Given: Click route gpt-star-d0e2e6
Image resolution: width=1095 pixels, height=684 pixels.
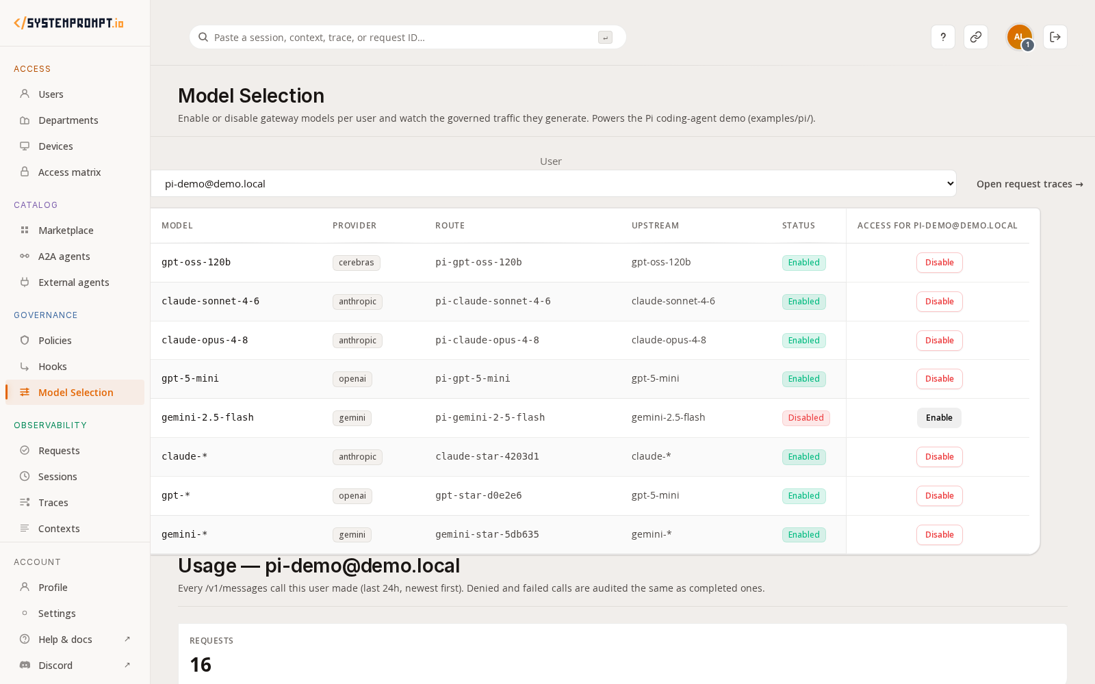Looking at the screenshot, I should click(478, 495).
